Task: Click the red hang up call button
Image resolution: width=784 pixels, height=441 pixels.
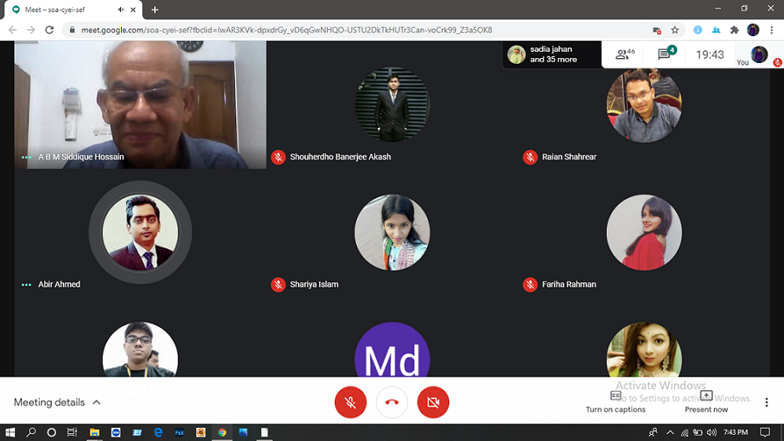Action: [392, 402]
